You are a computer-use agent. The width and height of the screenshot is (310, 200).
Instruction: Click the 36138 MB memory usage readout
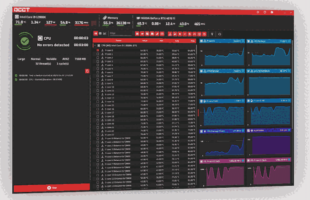[123, 23]
